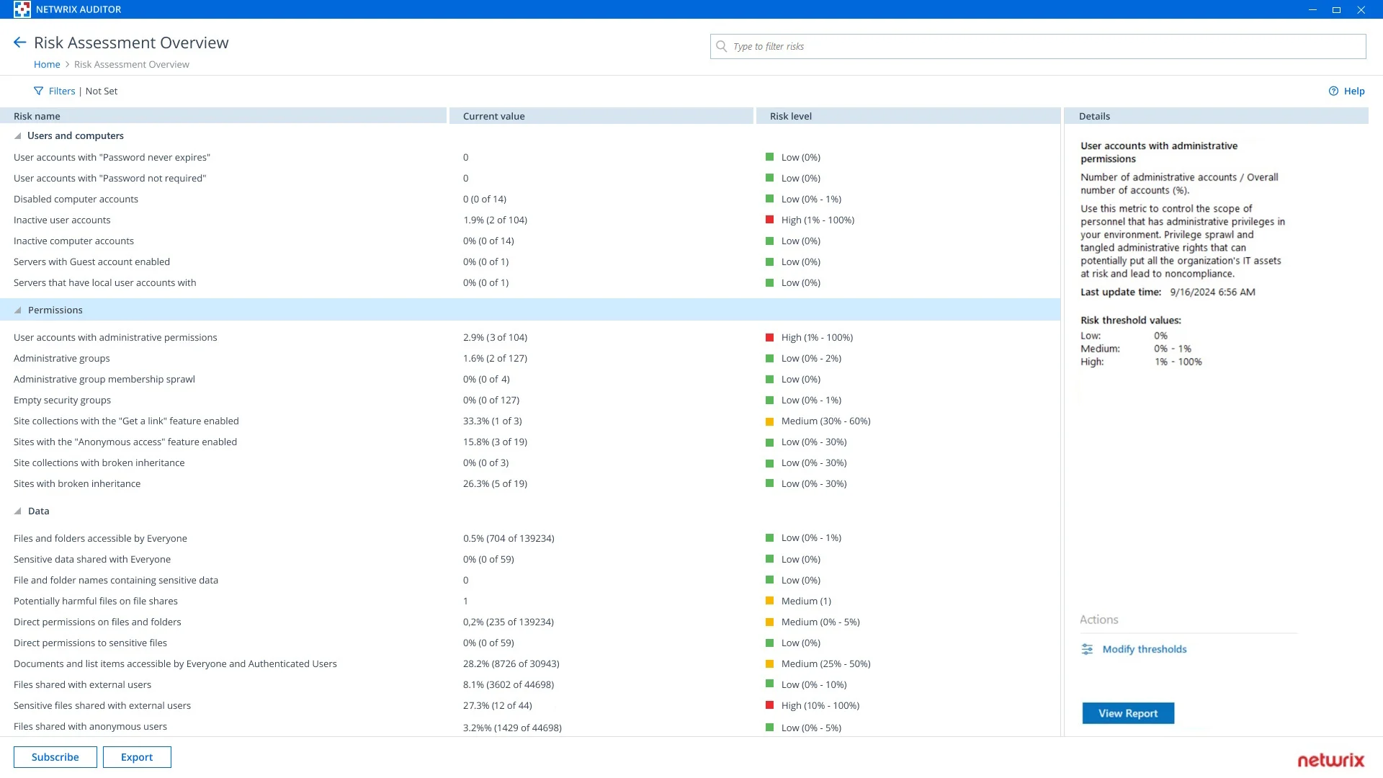The image size is (1383, 778).
Task: Sort by the Risk level column header
Action: [x=908, y=116]
